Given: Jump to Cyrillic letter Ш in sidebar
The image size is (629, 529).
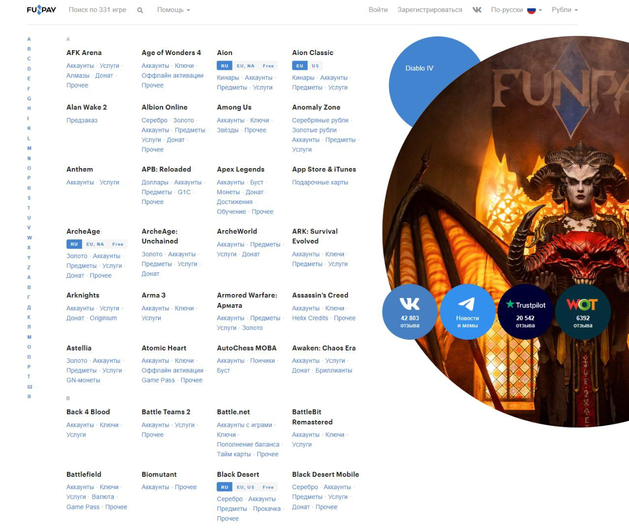Looking at the screenshot, I should (29, 386).
